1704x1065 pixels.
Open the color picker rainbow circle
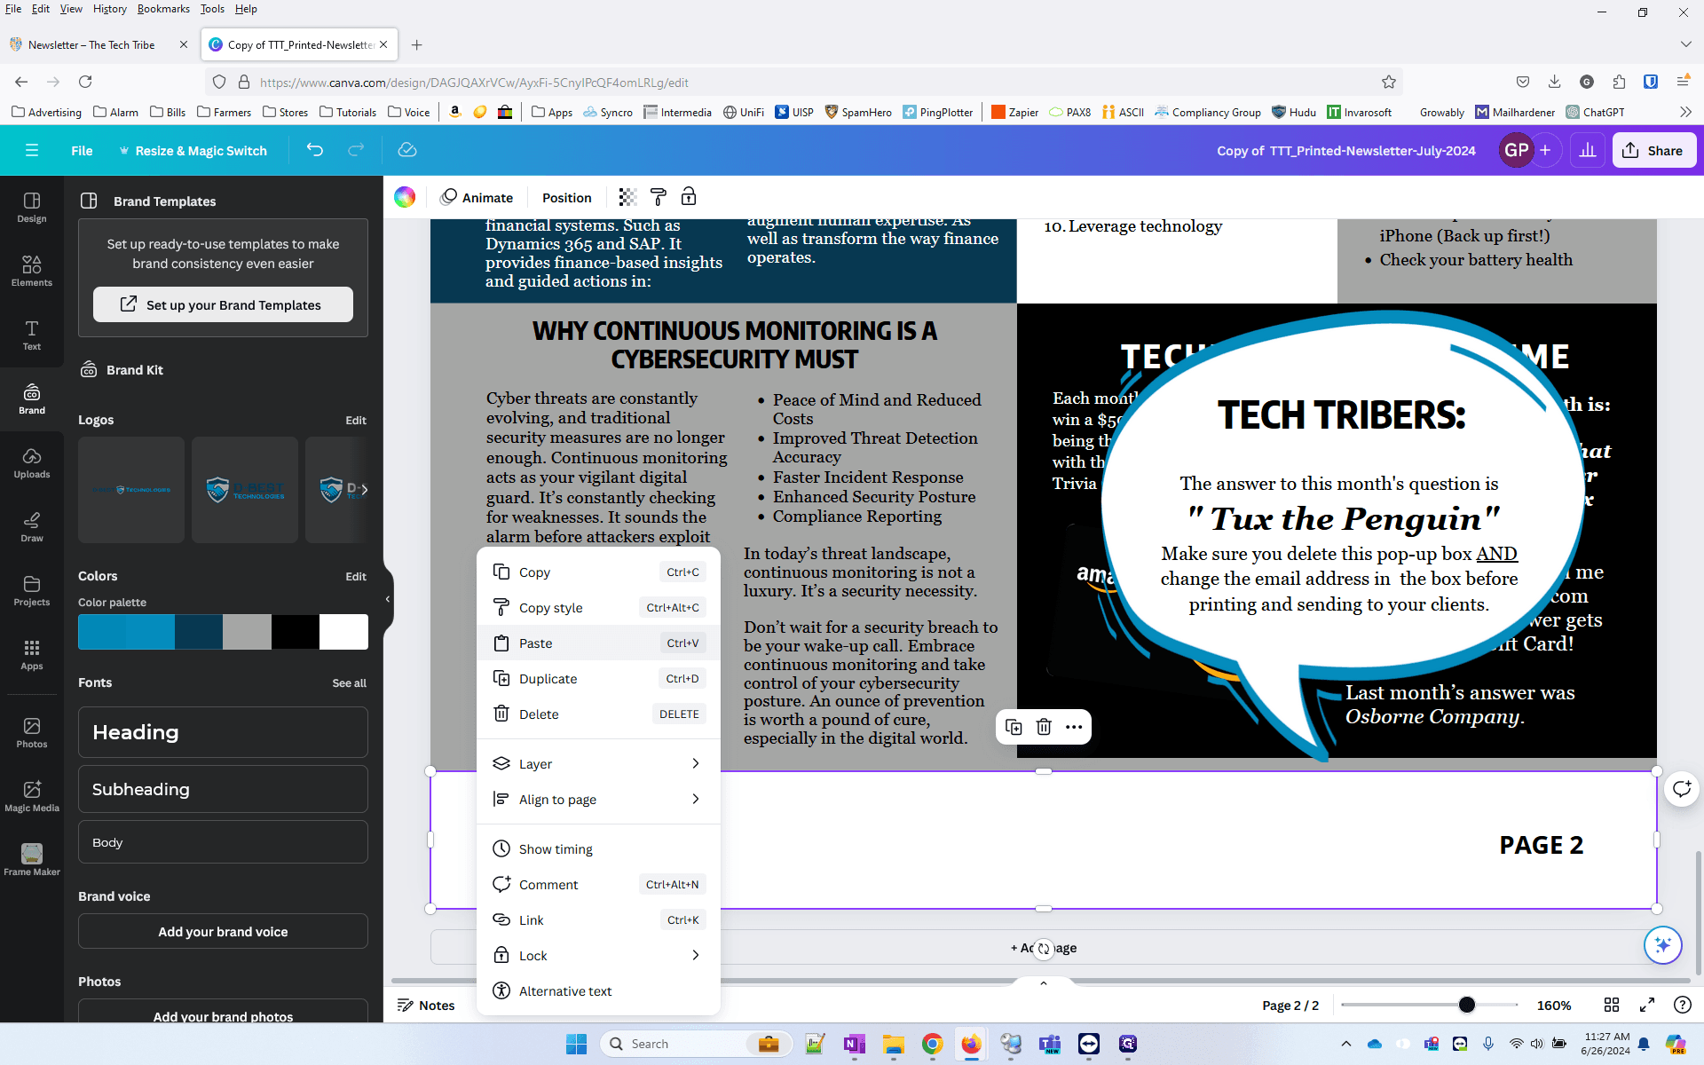pyautogui.click(x=405, y=197)
